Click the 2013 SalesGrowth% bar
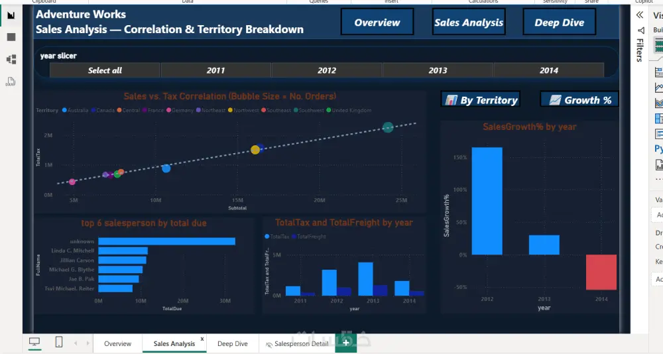The image size is (663, 354). point(544,245)
